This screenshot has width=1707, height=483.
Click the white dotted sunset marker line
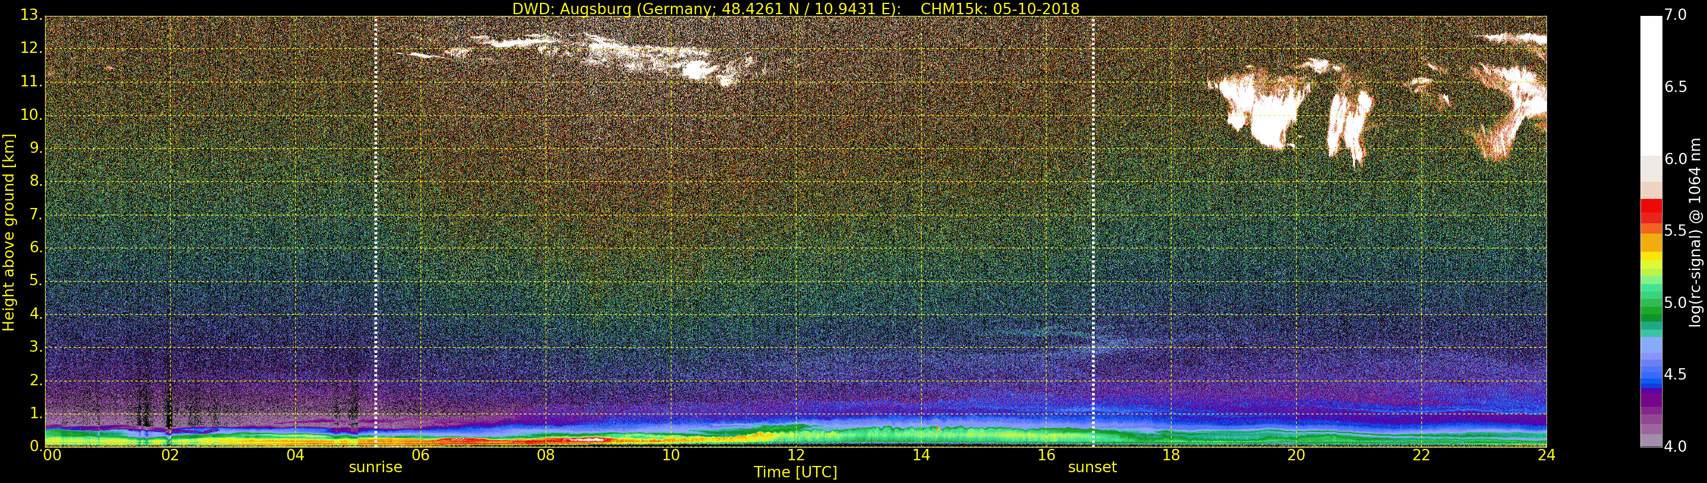click(x=1092, y=232)
